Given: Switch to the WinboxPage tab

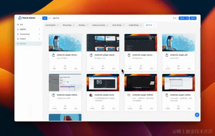Looking at the screenshot, I should tap(67, 25).
